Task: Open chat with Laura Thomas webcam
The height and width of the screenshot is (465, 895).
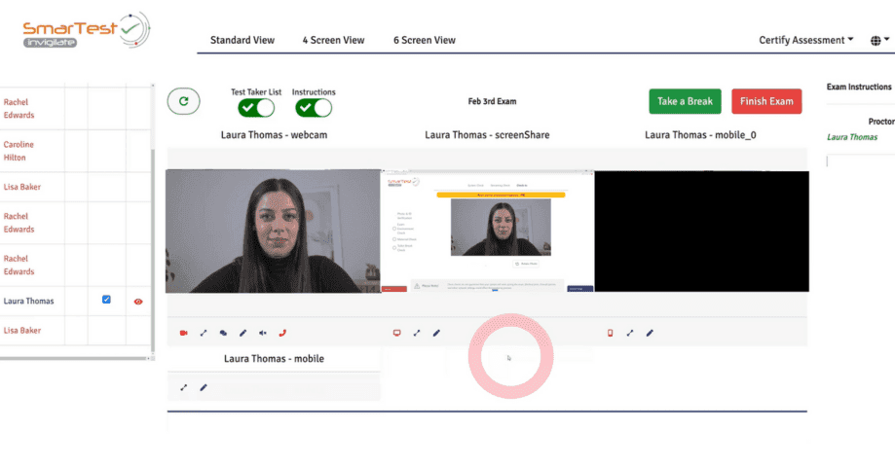Action: click(x=223, y=333)
